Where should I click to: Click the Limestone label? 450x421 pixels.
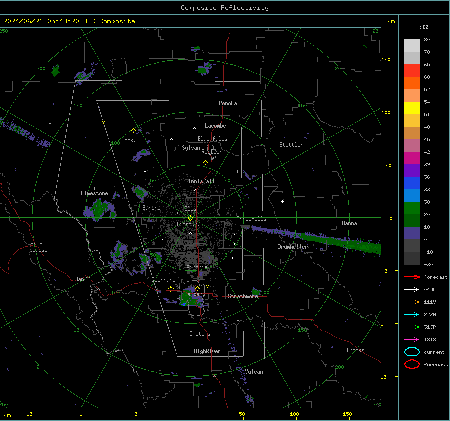pos(94,193)
